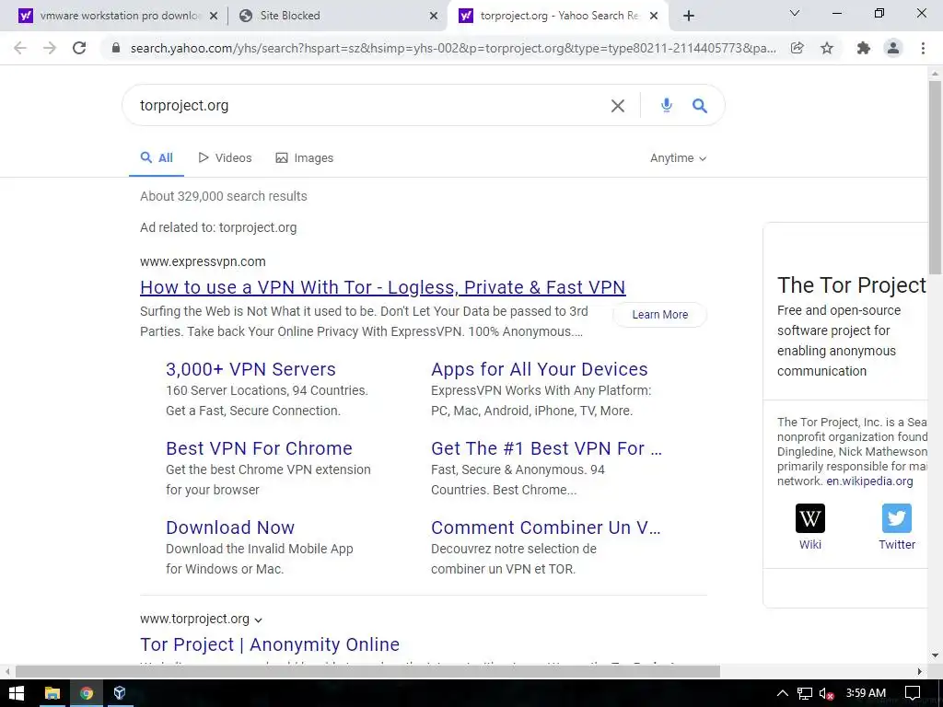The height and width of the screenshot is (707, 943).
Task: Open VirtualBox icon on taskbar
Action: coord(120,693)
